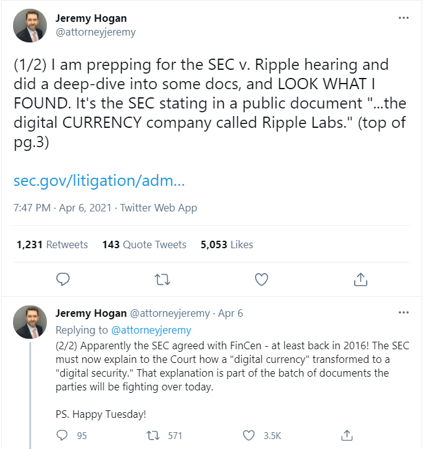Share the (2/2) follow-up tweet

coord(348,435)
